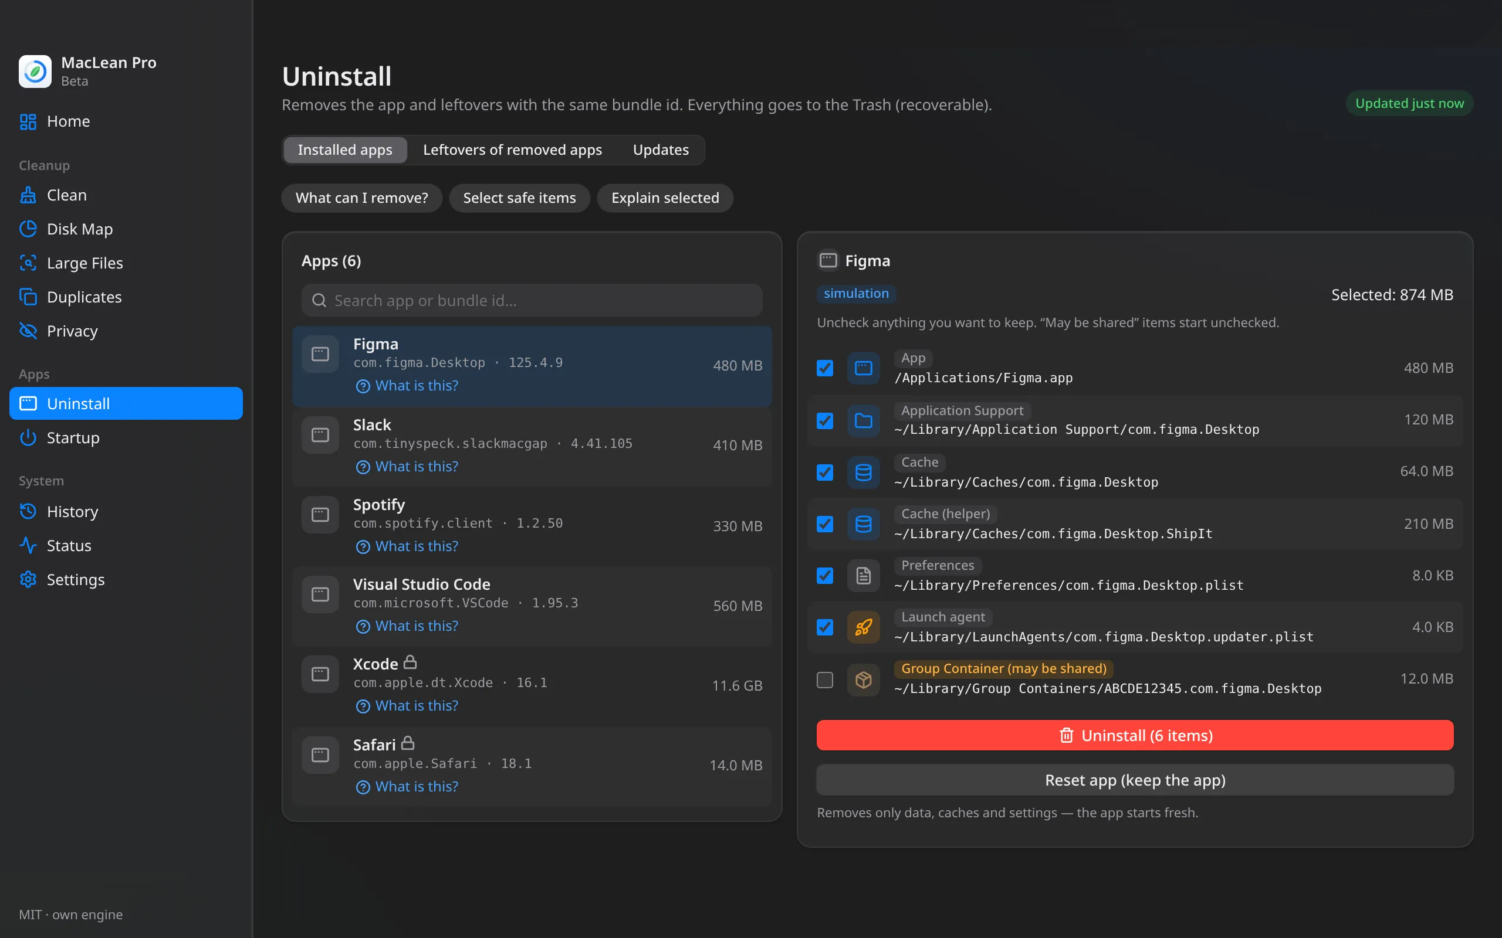Select Uninstall in the sidebar
Screen dimensions: 1502x938
[126, 404]
